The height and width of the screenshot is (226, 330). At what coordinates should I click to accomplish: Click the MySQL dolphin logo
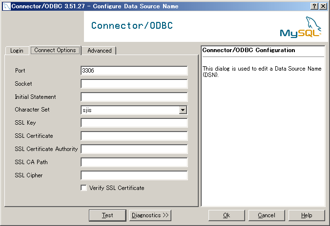click(300, 27)
